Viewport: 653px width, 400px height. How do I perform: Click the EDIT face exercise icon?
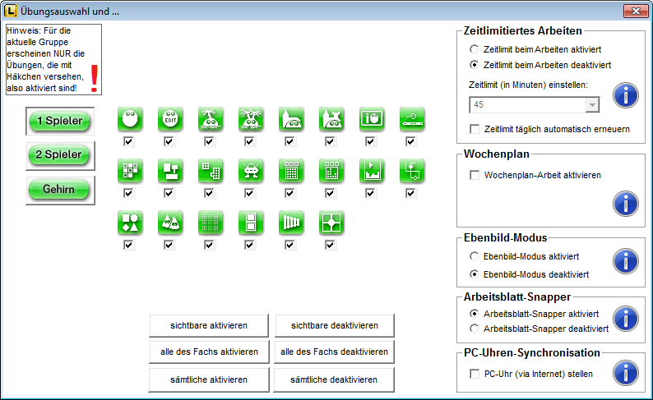[169, 118]
